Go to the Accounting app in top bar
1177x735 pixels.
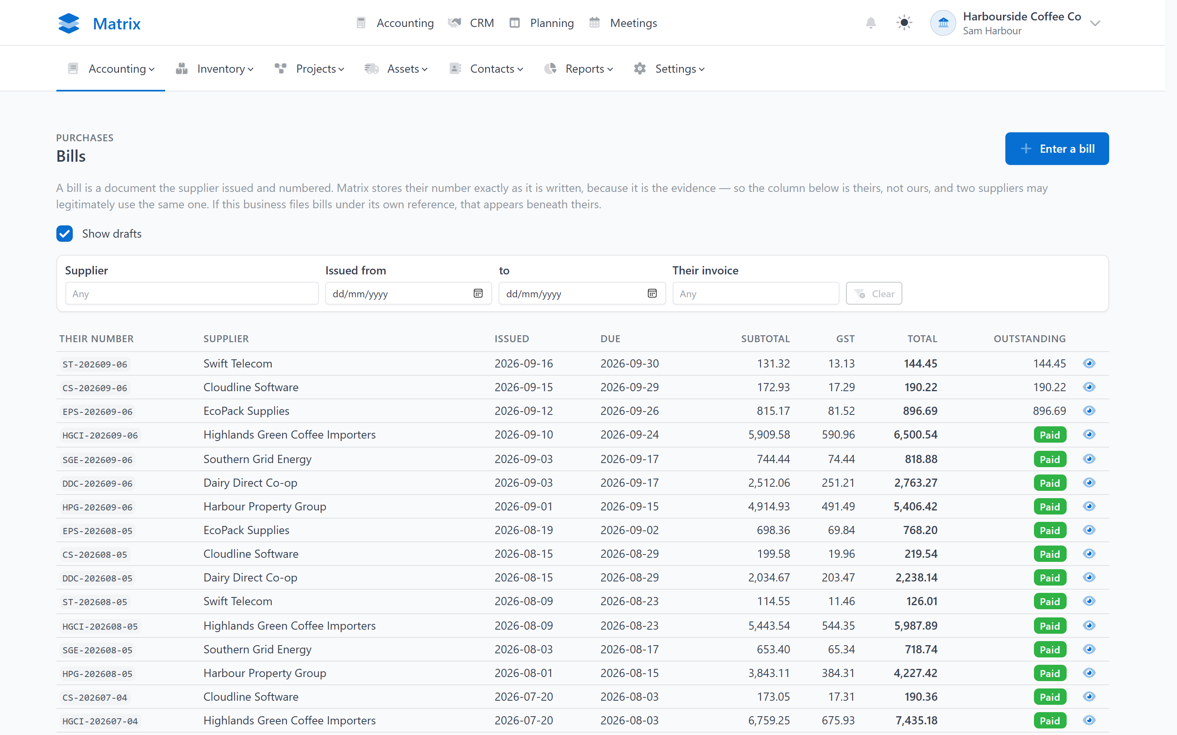[394, 23]
